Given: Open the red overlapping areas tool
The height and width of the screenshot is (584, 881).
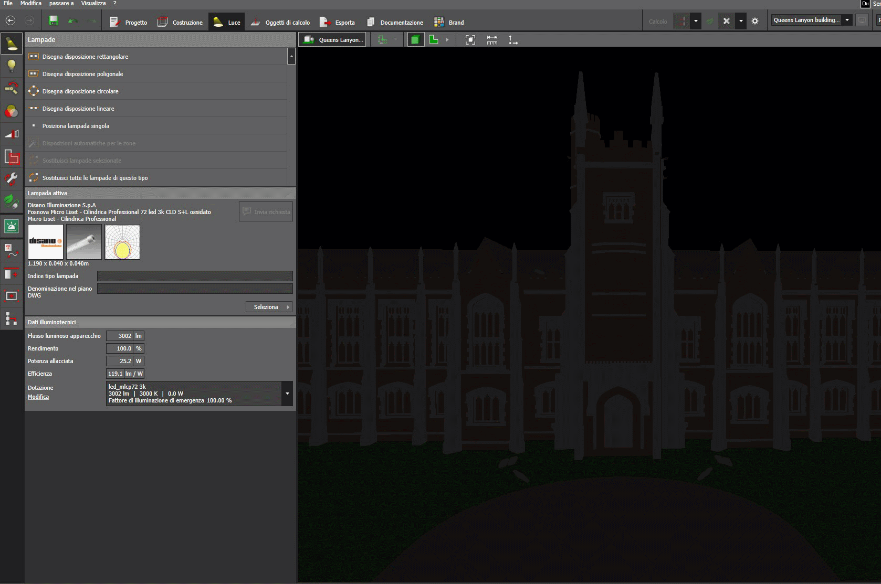Looking at the screenshot, I should pos(12,156).
